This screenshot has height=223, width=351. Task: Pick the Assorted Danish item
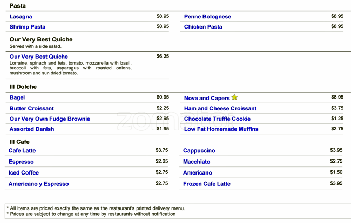tap(32, 129)
